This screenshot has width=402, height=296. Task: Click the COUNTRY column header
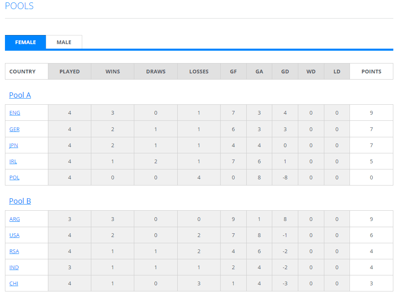(x=22, y=71)
